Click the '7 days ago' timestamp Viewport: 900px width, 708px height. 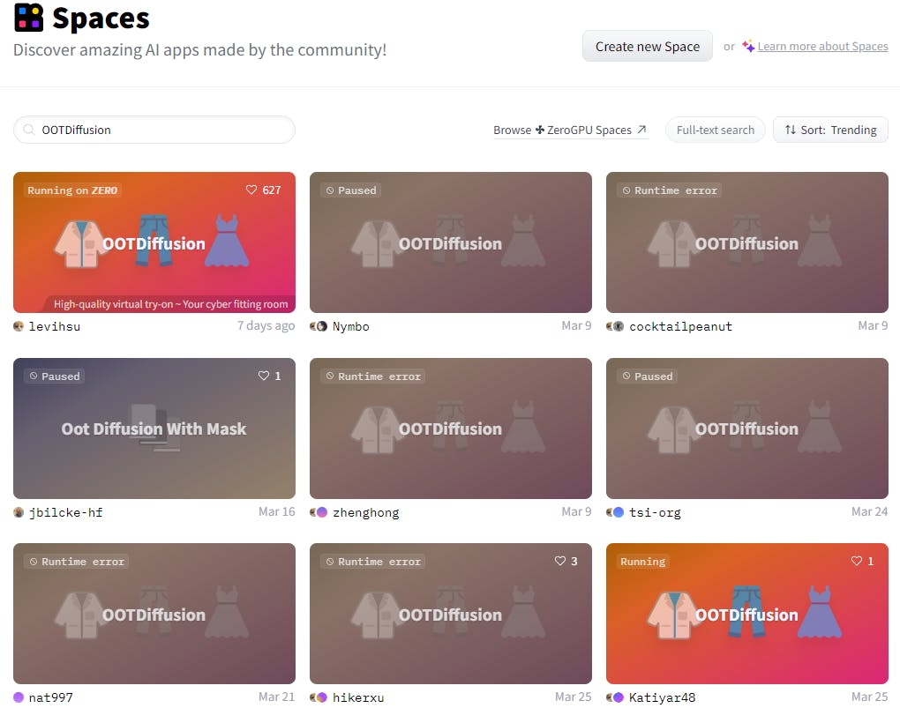click(266, 326)
